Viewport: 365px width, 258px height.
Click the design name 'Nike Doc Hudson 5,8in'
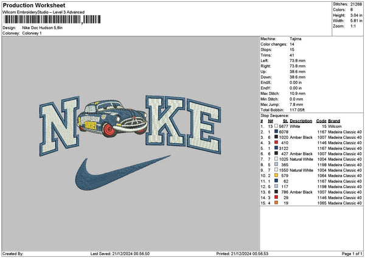[43, 28]
